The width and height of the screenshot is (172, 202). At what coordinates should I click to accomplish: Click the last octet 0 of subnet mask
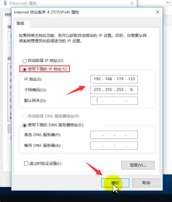coord(131,89)
